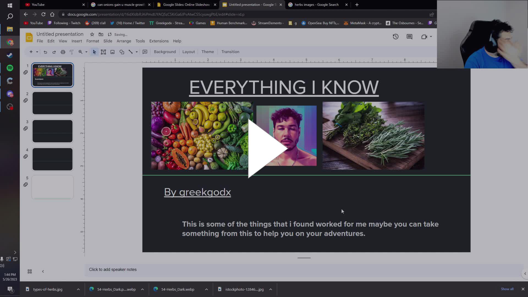Star the Untitled presentation
Image resolution: width=528 pixels, height=297 pixels.
pos(92,34)
